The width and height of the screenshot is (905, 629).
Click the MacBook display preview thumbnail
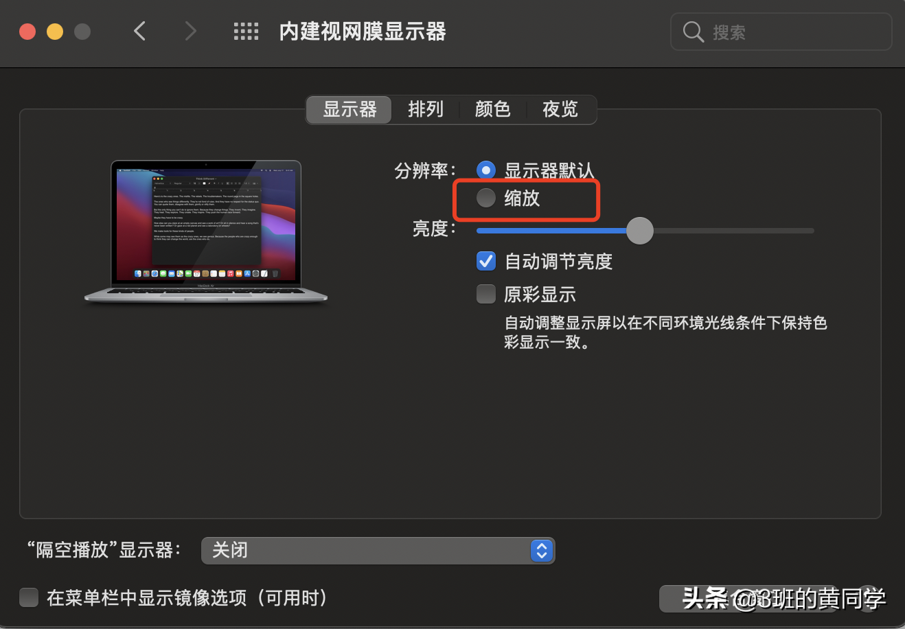(x=206, y=232)
